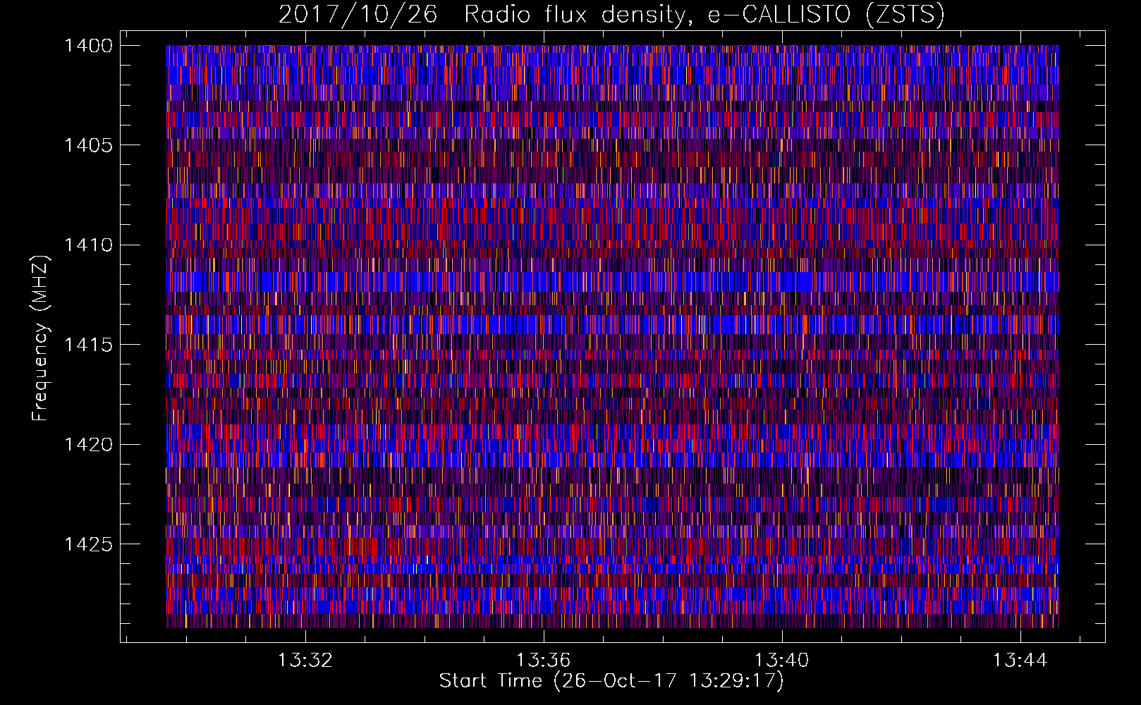Click the 13:32 time tick label
Screen dimensions: 1141x705
click(305, 661)
